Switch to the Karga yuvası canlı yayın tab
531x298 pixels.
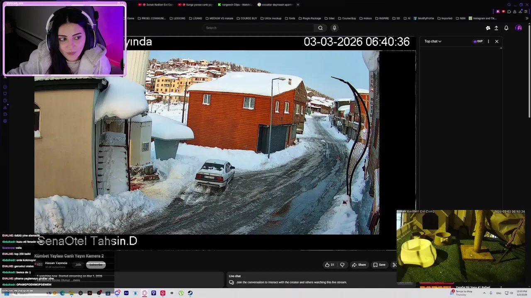[x=195, y=5]
